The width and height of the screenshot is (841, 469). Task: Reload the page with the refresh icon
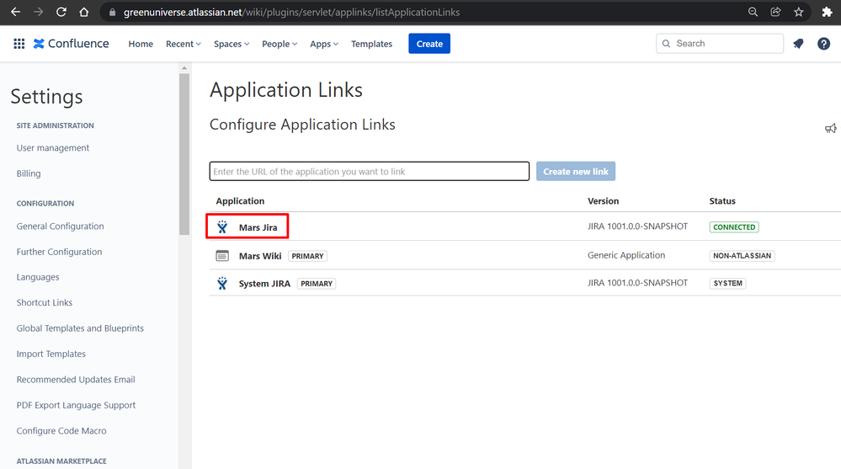tap(61, 12)
